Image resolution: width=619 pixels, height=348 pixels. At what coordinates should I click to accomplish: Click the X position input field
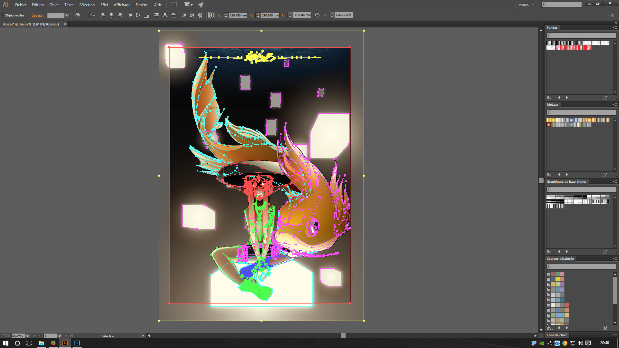pos(238,15)
